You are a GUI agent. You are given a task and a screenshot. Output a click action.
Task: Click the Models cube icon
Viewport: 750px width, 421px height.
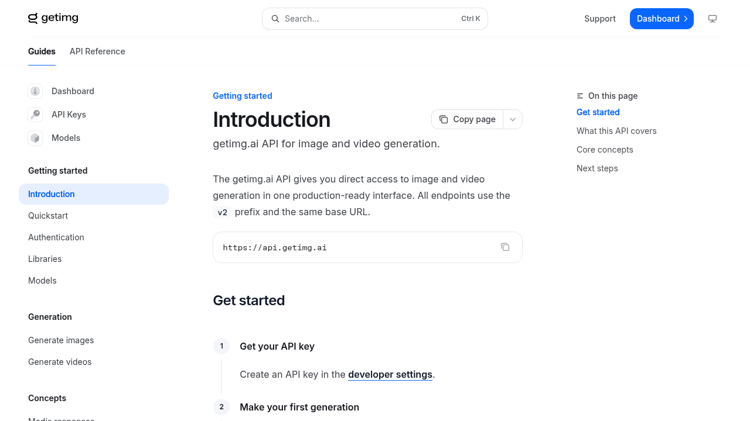click(x=35, y=138)
